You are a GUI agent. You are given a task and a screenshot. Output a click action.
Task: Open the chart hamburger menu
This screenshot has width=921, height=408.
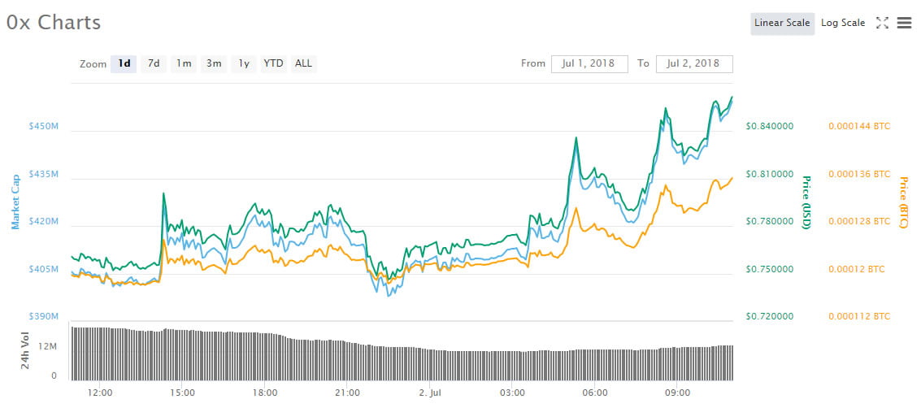(x=903, y=24)
